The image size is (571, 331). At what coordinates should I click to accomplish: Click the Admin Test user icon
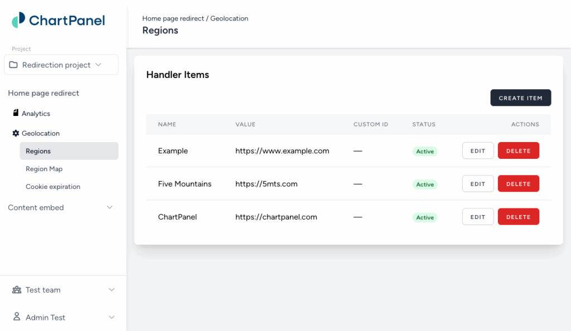[x=17, y=317]
